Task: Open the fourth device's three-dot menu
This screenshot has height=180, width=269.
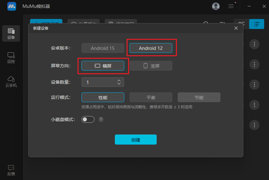Action: tap(254, 105)
